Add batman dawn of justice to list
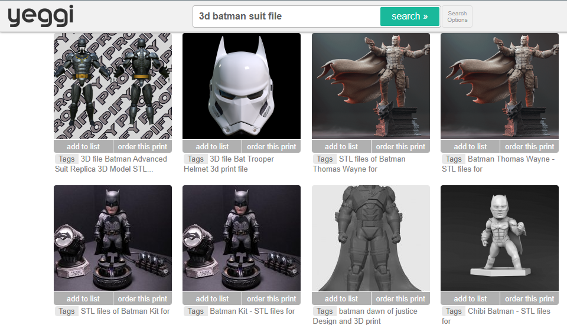The width and height of the screenshot is (567, 325). click(x=341, y=298)
